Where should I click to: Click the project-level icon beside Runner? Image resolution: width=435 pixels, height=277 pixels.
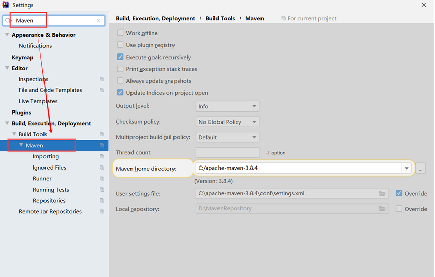[x=102, y=179]
